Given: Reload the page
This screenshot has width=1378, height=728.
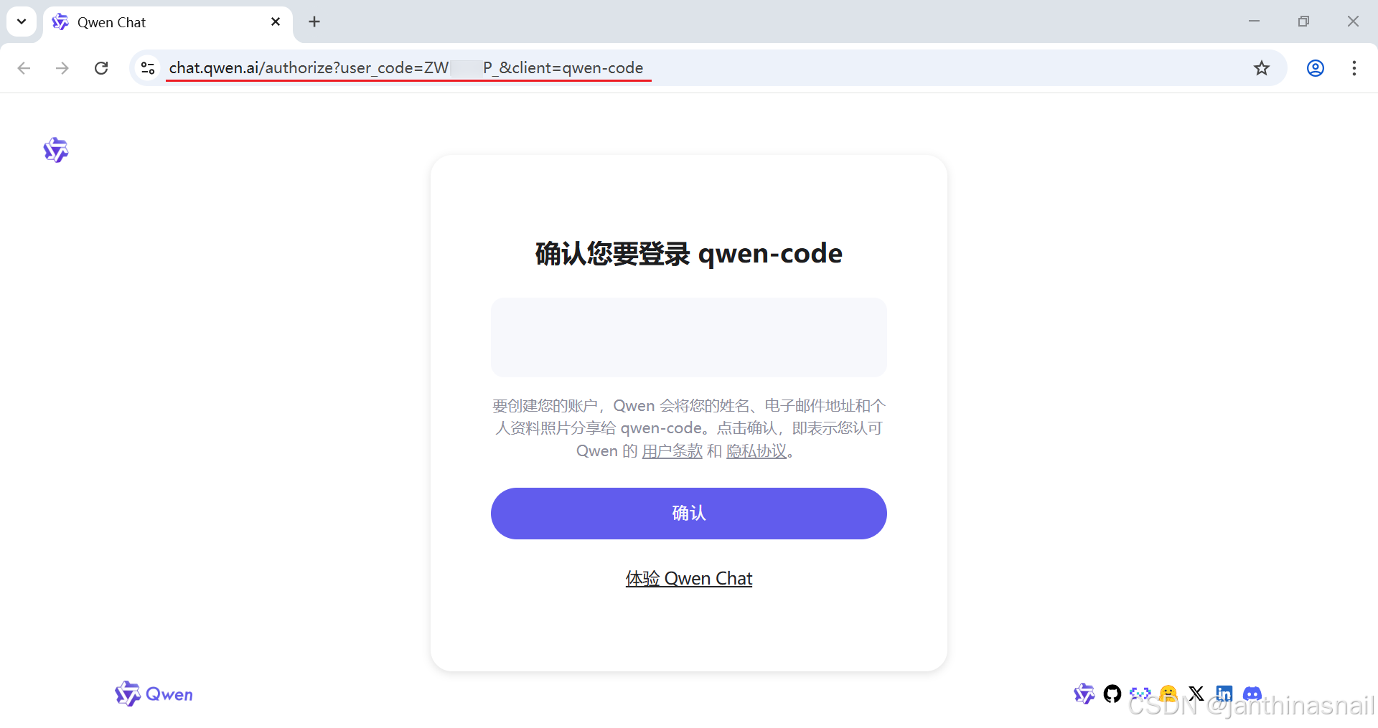Looking at the screenshot, I should coord(101,68).
